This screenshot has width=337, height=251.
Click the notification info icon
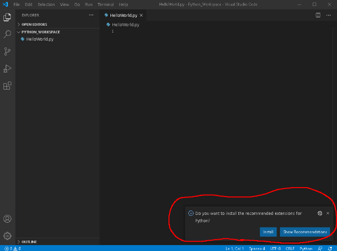tap(191, 213)
